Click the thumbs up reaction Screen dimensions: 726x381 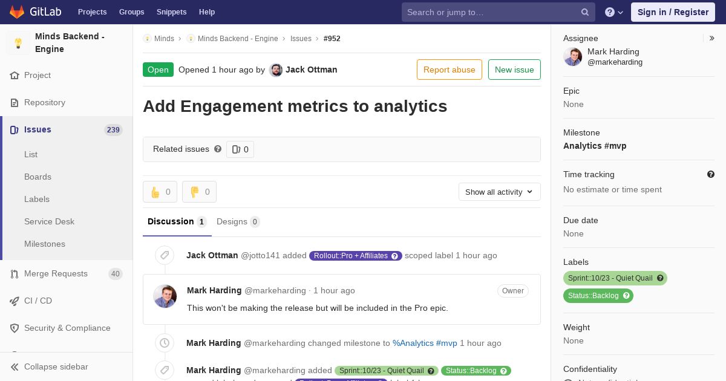(160, 192)
